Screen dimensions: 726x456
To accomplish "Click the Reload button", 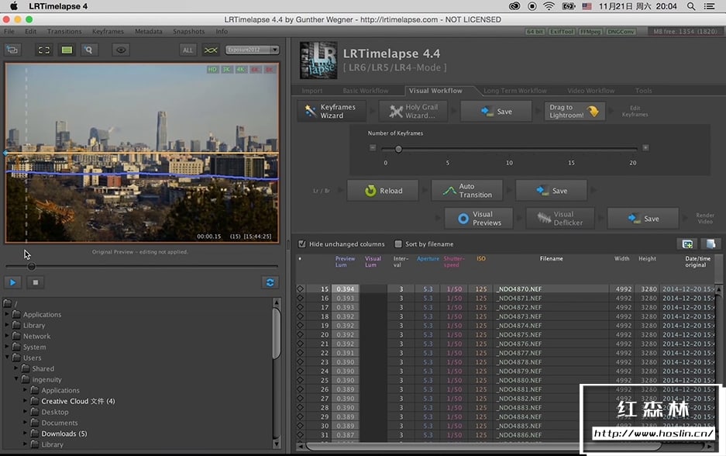I will click(x=383, y=191).
